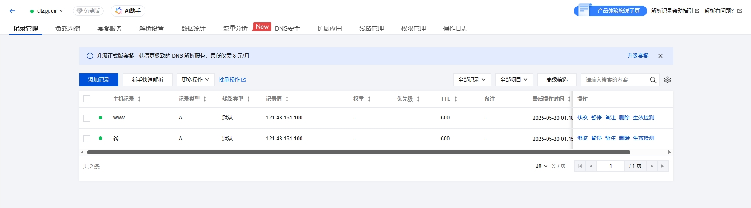Click the 添加记录 button
The width and height of the screenshot is (751, 208).
(x=99, y=80)
